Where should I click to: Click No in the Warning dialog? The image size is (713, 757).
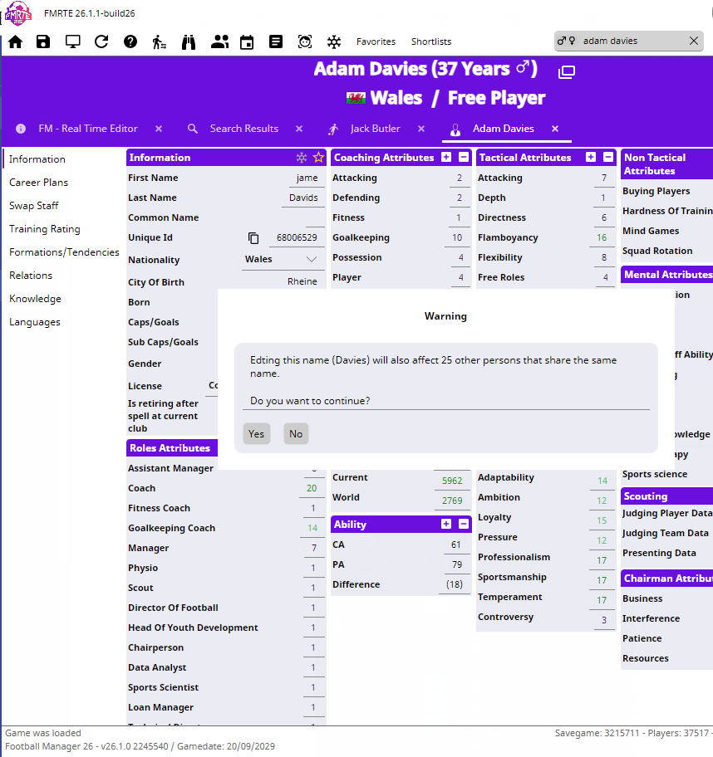point(296,434)
